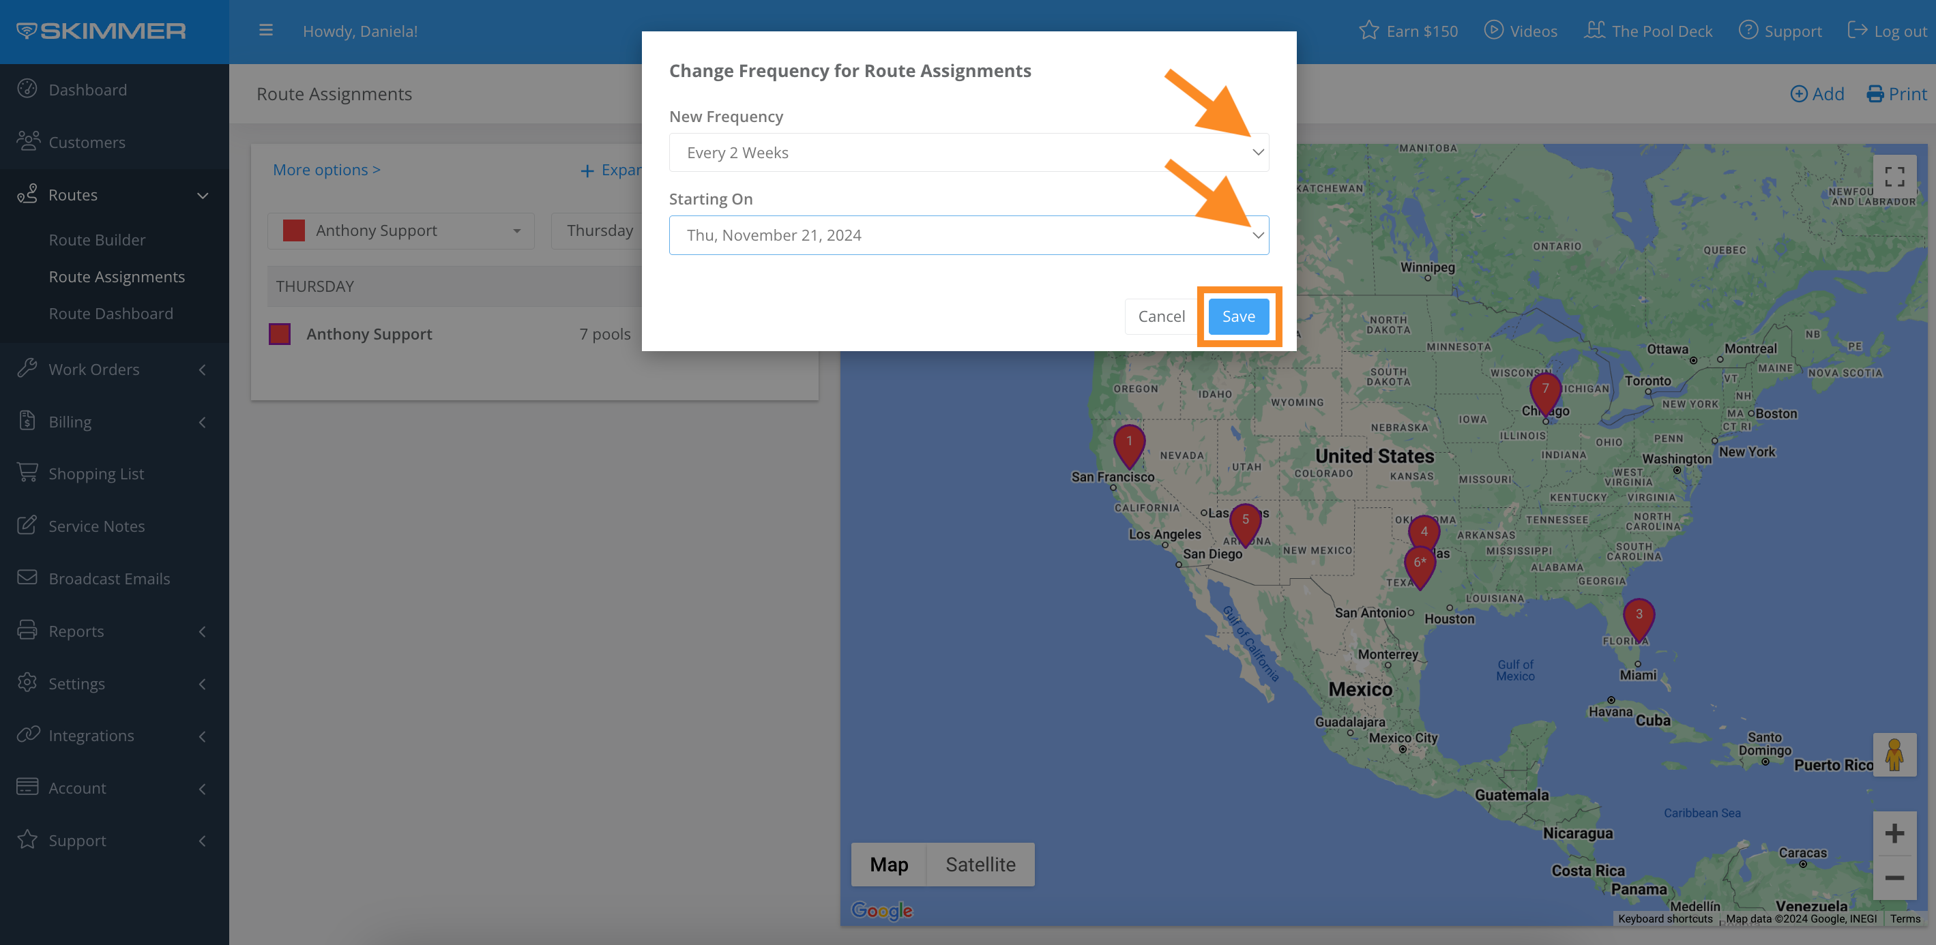
Task: Click the Reports printer icon
Action: click(27, 630)
